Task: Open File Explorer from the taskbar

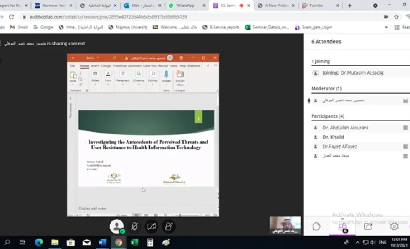Action: [55, 243]
